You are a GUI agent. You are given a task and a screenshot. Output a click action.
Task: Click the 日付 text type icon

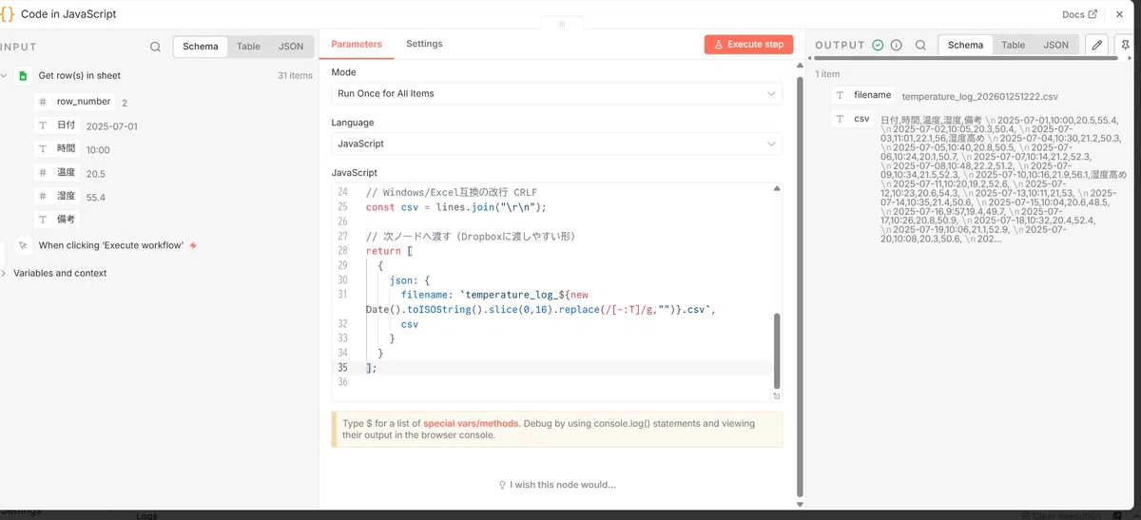[x=42, y=125]
